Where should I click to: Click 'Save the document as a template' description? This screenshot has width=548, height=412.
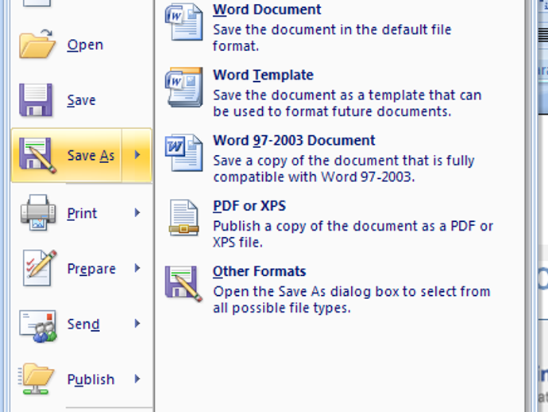point(347,103)
